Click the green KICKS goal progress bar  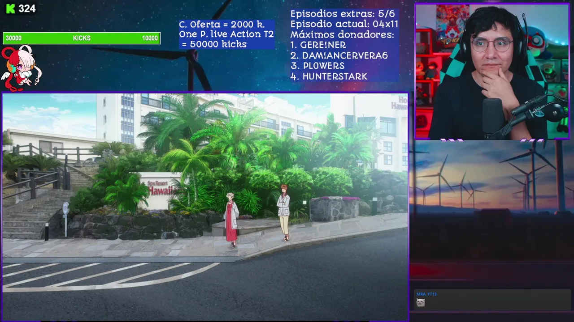[x=82, y=38]
